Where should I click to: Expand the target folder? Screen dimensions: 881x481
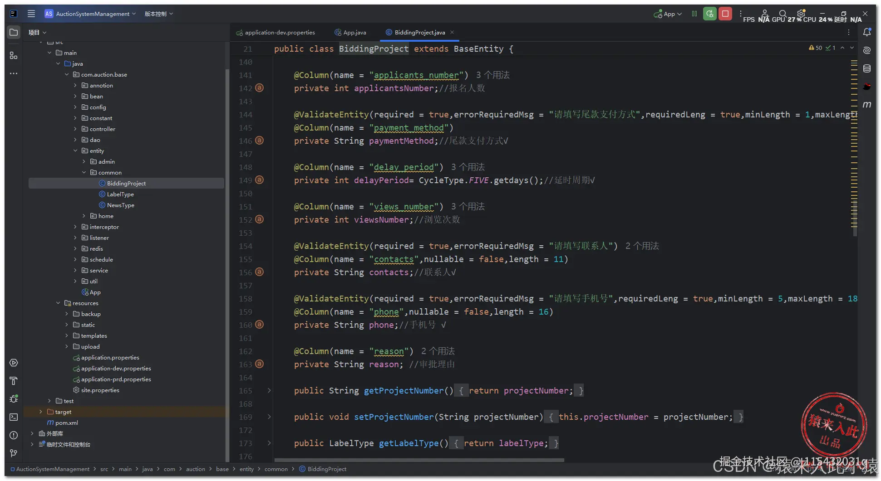pyautogui.click(x=41, y=412)
